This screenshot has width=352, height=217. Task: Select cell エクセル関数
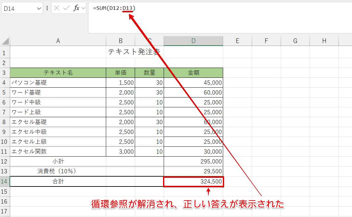point(58,152)
